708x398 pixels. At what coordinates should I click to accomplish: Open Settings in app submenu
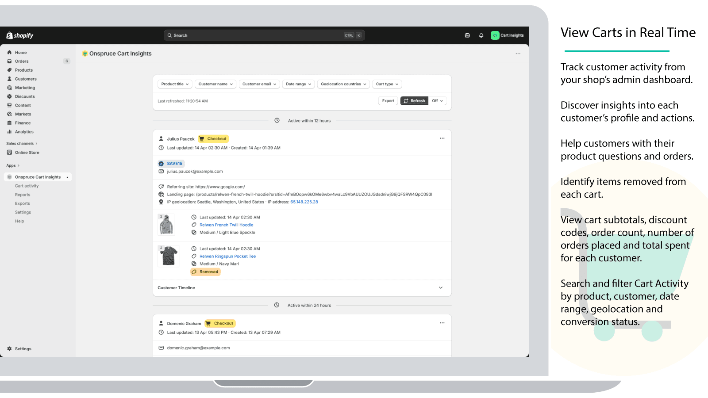point(23,213)
